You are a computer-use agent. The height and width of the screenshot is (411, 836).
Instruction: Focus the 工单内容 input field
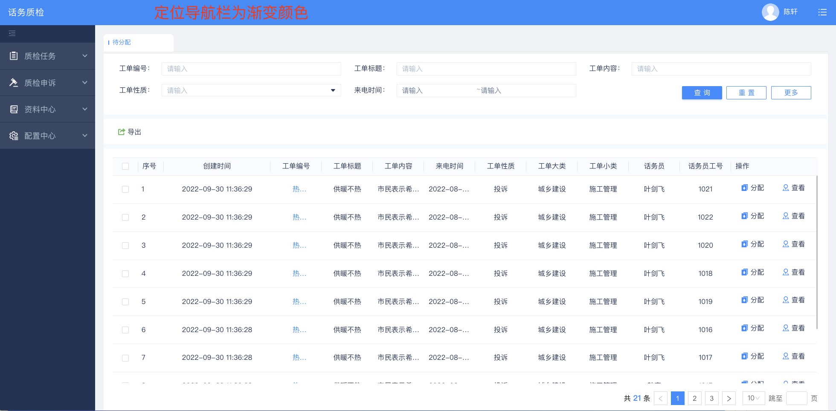tap(721, 69)
